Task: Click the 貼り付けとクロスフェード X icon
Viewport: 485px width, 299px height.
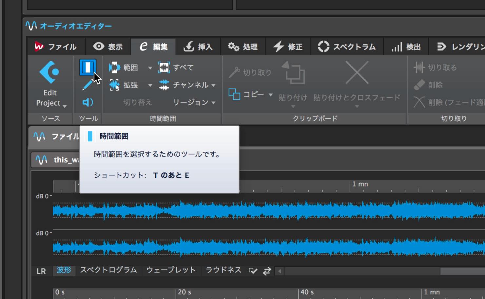Action: [357, 72]
